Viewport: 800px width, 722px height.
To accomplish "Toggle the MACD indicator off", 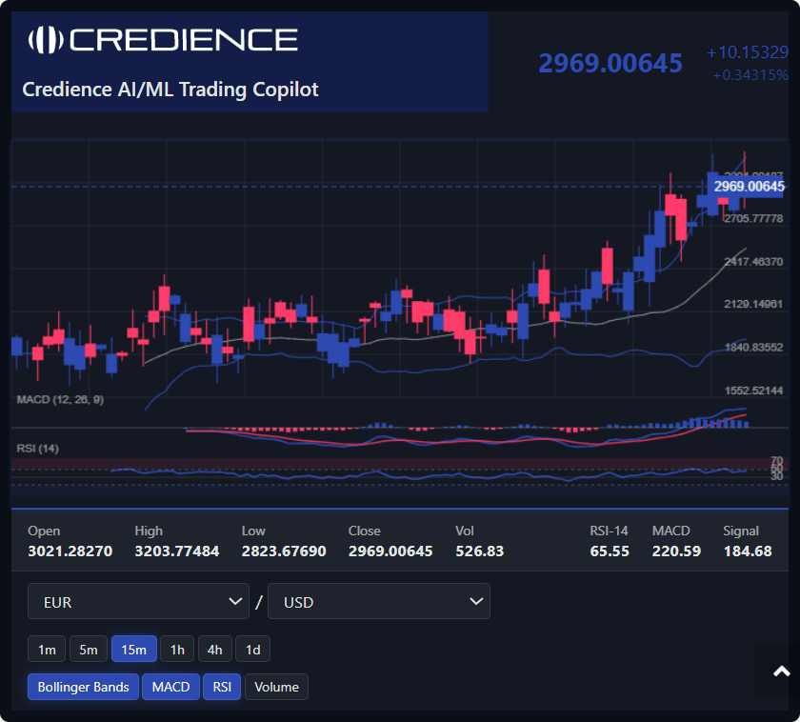I will click(x=170, y=687).
